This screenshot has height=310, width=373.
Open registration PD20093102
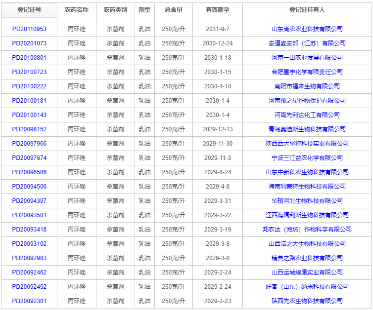29,244
